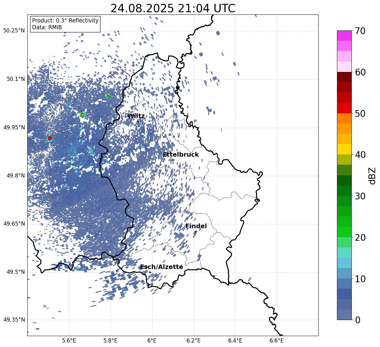Click the 'Data: RMIB' text
The width and height of the screenshot is (380, 347).
tap(47, 27)
